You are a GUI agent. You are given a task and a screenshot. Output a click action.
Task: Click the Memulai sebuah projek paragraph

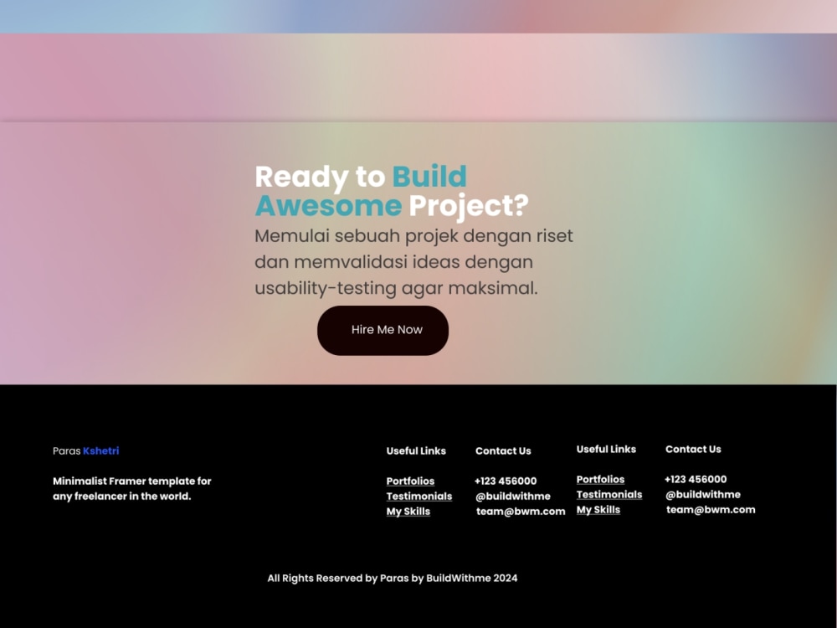[413, 261]
